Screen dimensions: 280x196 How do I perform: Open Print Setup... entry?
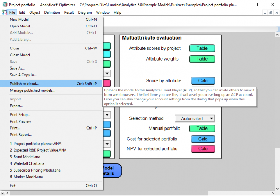(x=51, y=114)
